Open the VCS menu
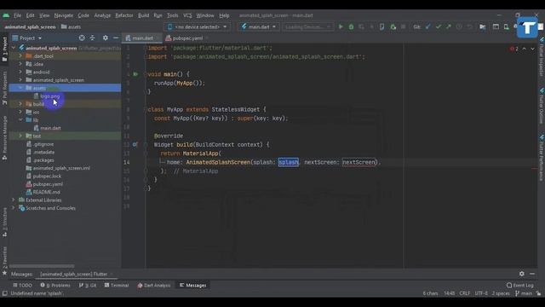 pos(187,15)
